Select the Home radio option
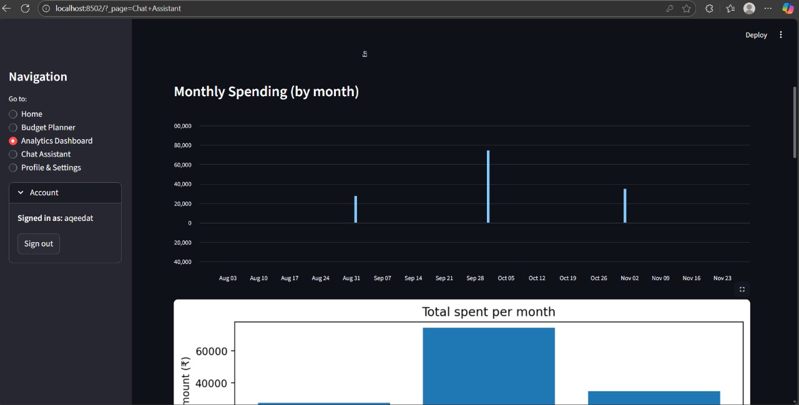799x405 pixels. click(26, 114)
